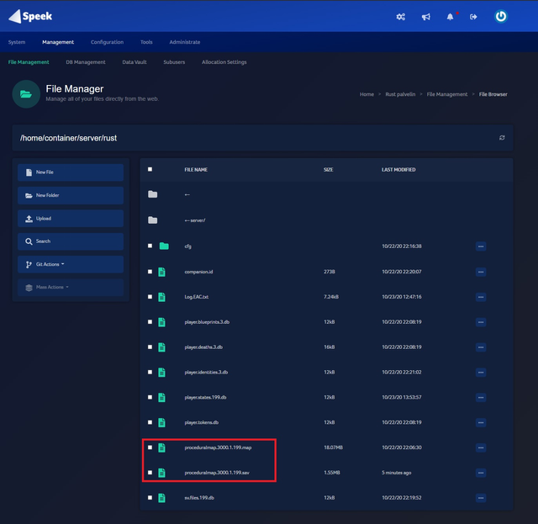Open the Configuration menu
Viewport: 538px width, 524px height.
(107, 42)
